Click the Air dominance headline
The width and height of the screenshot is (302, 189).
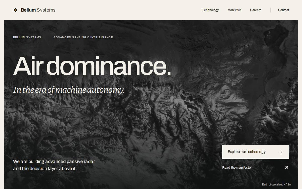click(92, 66)
